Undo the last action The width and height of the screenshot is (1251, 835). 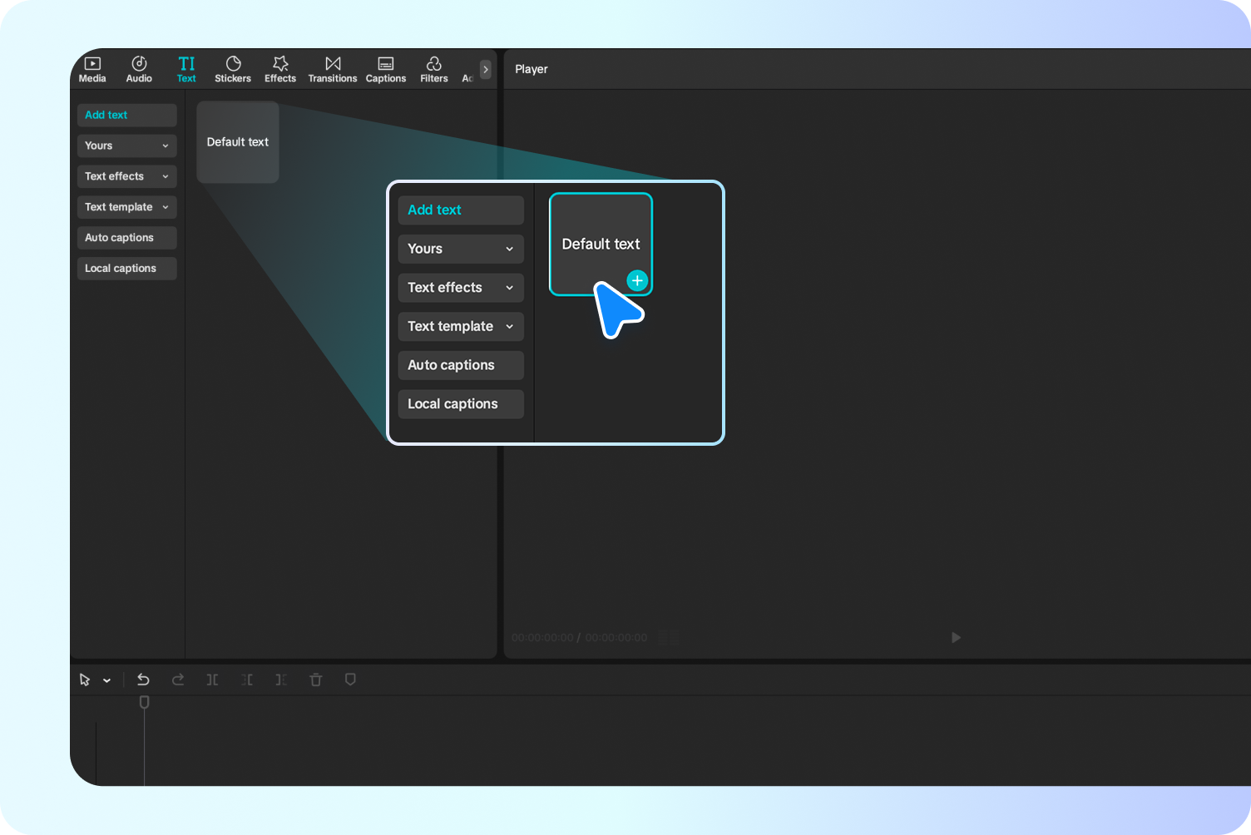point(143,679)
